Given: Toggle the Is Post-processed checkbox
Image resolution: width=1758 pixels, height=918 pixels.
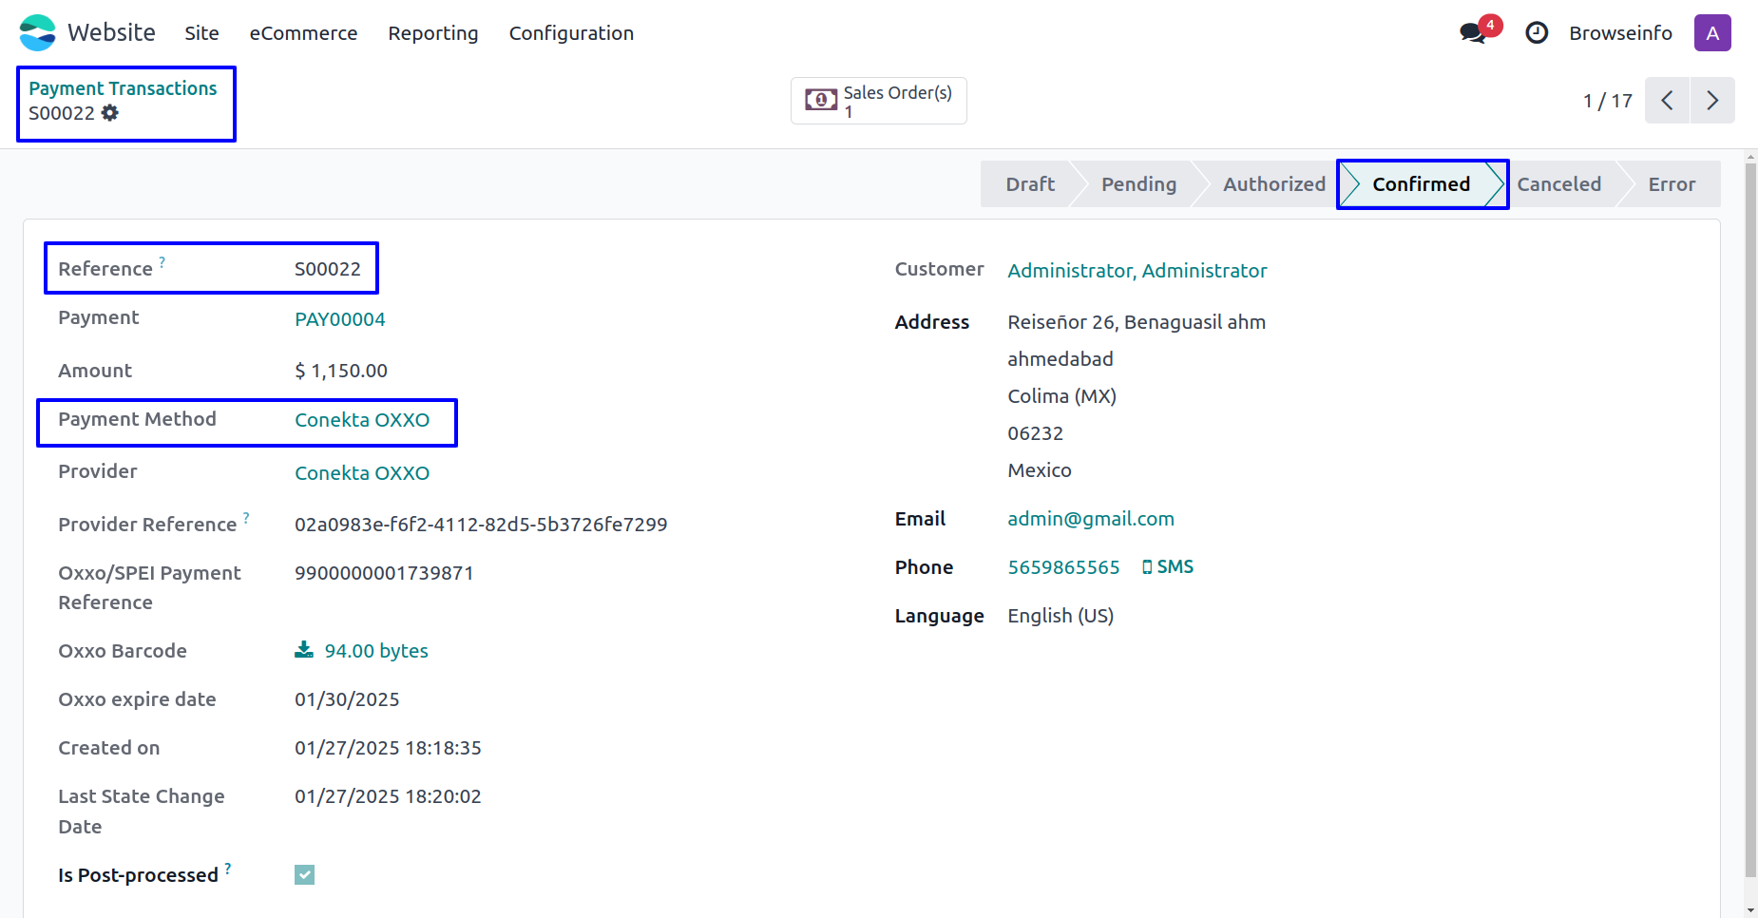Looking at the screenshot, I should coord(304,875).
